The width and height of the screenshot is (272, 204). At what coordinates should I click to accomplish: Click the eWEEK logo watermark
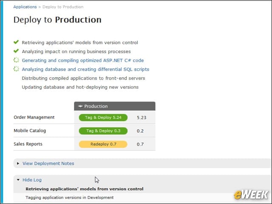coord(251,195)
